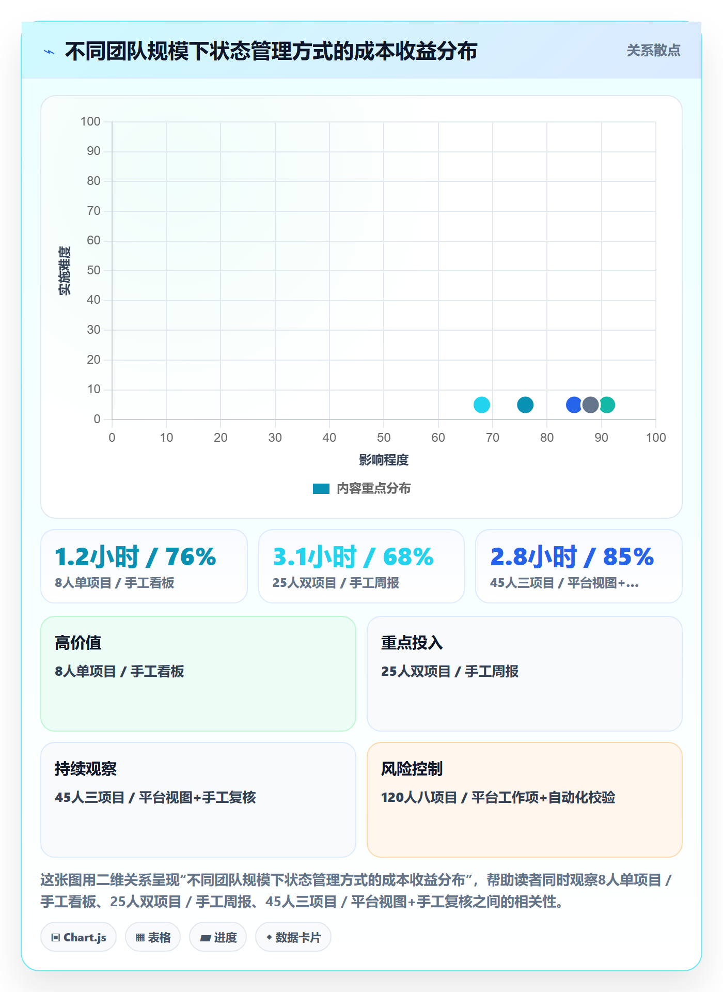The width and height of the screenshot is (723, 992).
Task: Select the gray data point near 88
Action: (590, 405)
